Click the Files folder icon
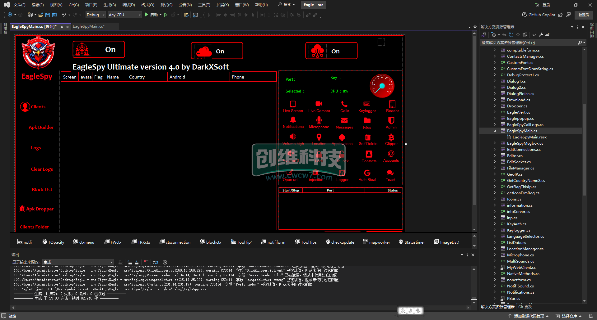This screenshot has width=597, height=320. click(367, 120)
